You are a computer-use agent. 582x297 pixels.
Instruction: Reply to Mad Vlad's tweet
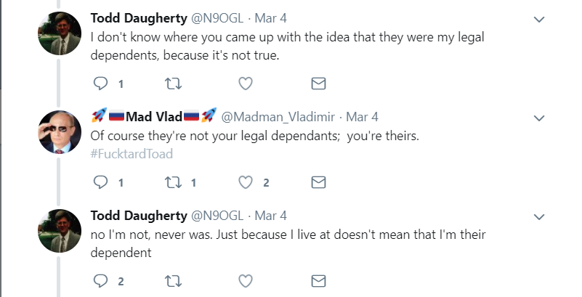102,182
